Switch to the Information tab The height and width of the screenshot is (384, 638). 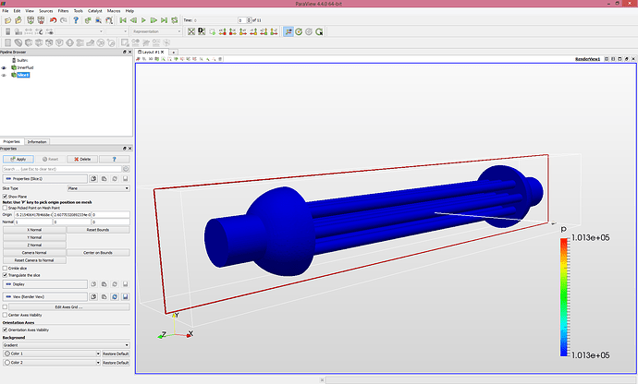(37, 141)
